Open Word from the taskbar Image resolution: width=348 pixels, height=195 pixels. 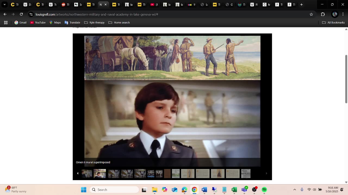coord(204,190)
